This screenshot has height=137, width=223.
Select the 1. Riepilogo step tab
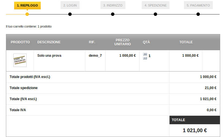tap(27, 5)
